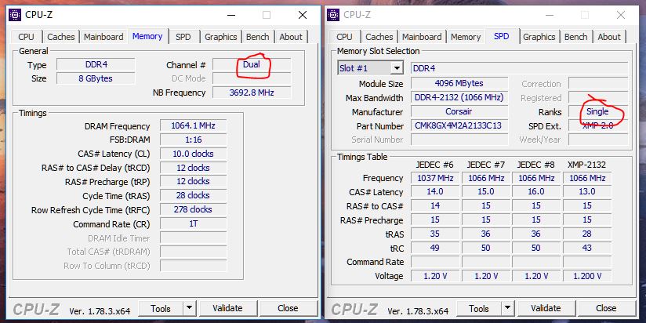Open Mainboard tab in the right window
646x323 pixels.
click(x=422, y=37)
